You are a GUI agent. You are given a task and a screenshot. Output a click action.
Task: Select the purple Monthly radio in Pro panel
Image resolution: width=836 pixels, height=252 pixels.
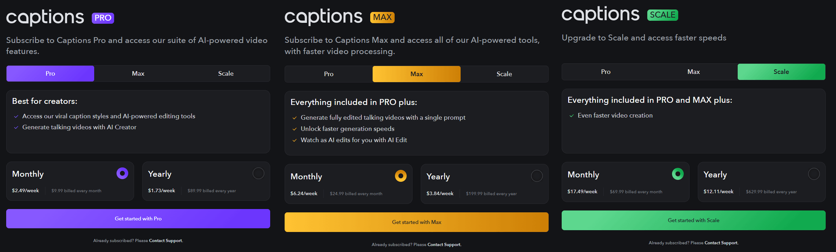(122, 173)
